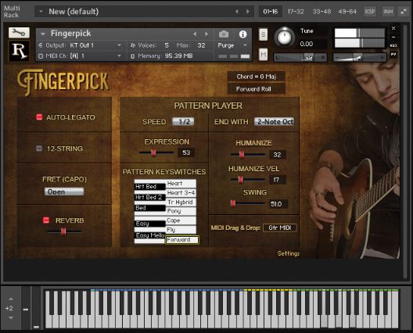Toggle the AUX button on instrument header

point(393,45)
